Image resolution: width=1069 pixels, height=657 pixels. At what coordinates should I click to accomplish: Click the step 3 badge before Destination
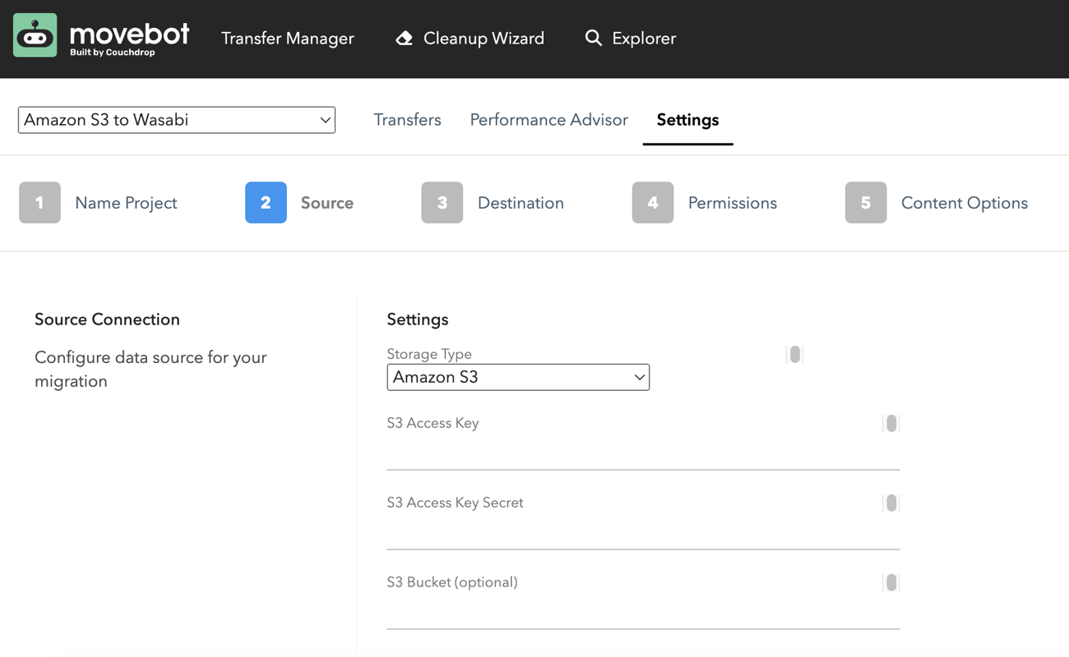coord(442,203)
